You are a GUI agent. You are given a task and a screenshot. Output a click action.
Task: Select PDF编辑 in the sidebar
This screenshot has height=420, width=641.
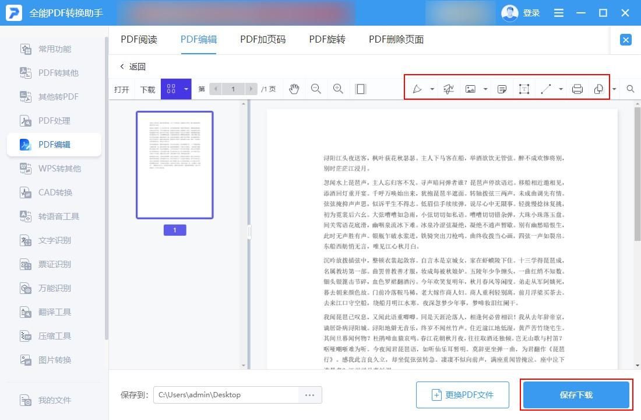click(54, 145)
